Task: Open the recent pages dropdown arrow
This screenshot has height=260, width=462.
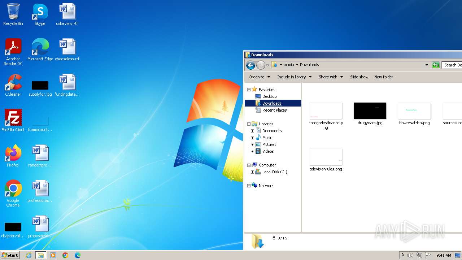Action: click(x=267, y=65)
